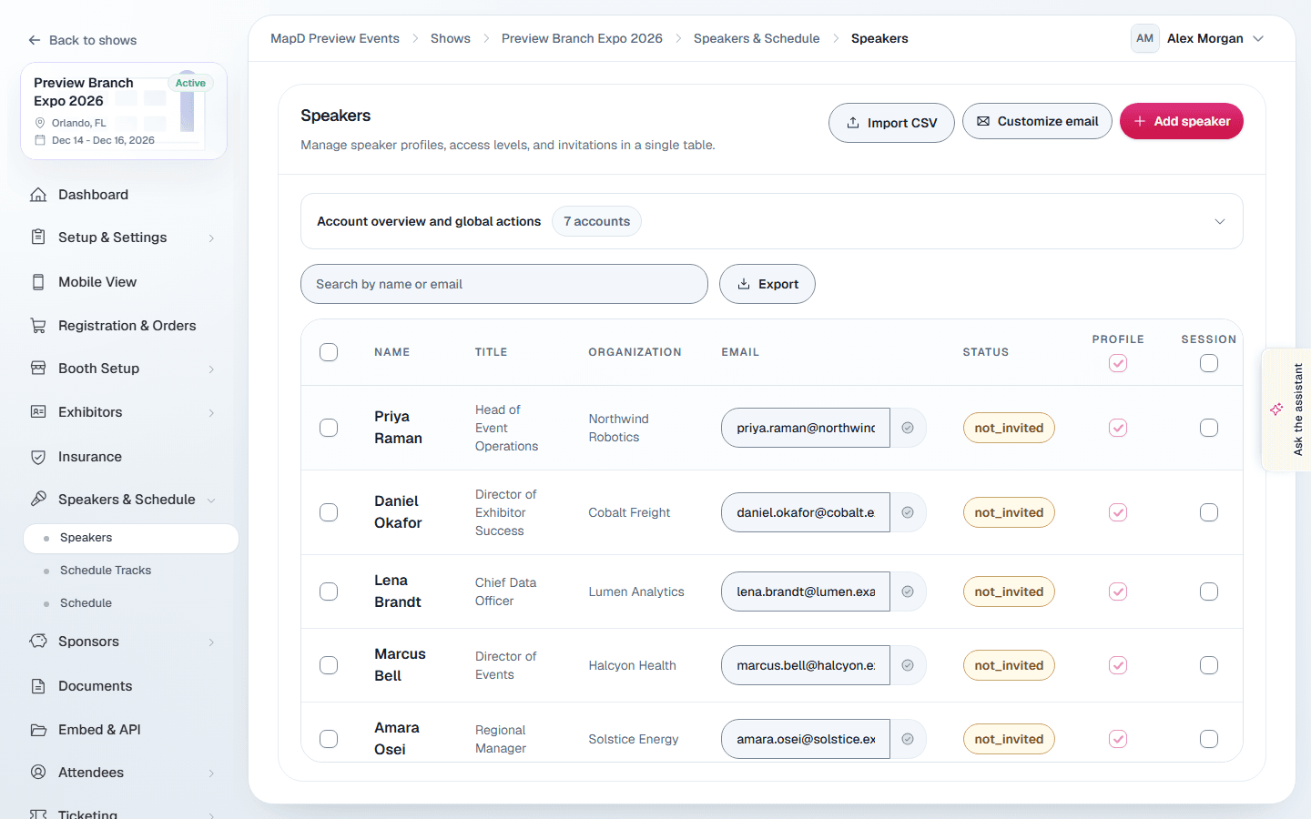Click verify icon next to Marcus's email
This screenshot has height=819, width=1311.
pyautogui.click(x=908, y=665)
